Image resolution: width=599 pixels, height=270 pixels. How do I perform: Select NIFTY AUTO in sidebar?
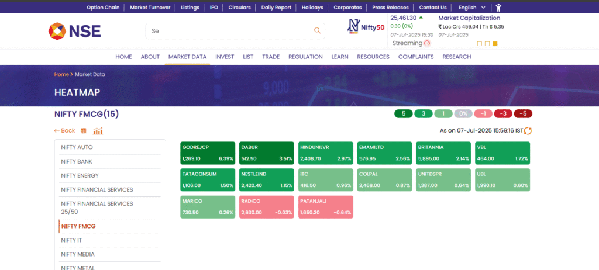pos(109,147)
